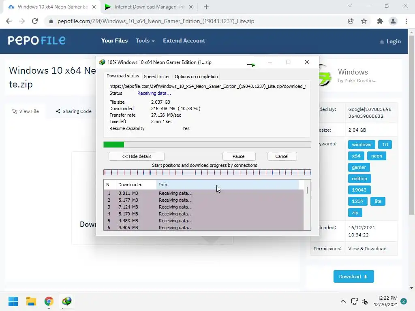Click the lite keyword tag
This screenshot has width=415, height=311.
pyautogui.click(x=378, y=201)
